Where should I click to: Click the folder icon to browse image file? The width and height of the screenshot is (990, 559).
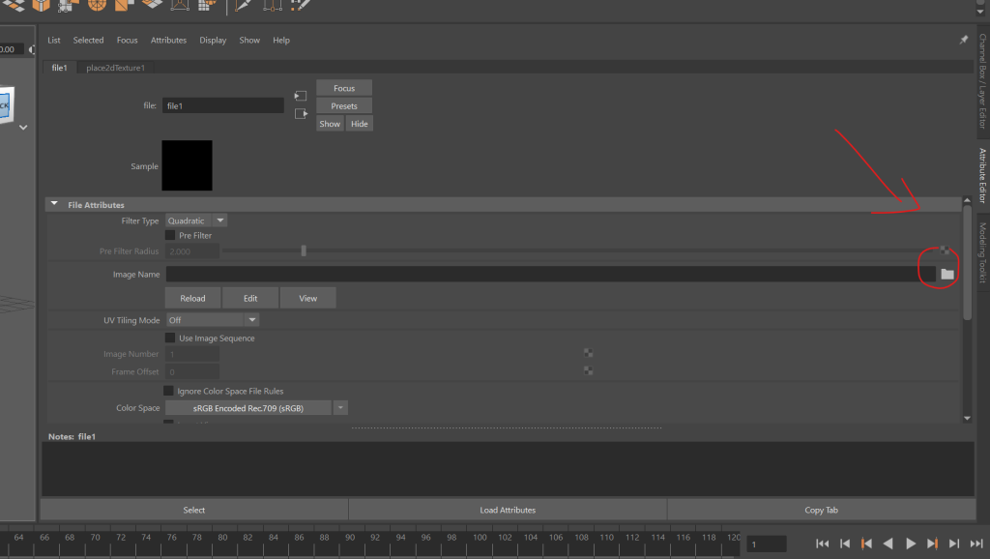click(946, 275)
